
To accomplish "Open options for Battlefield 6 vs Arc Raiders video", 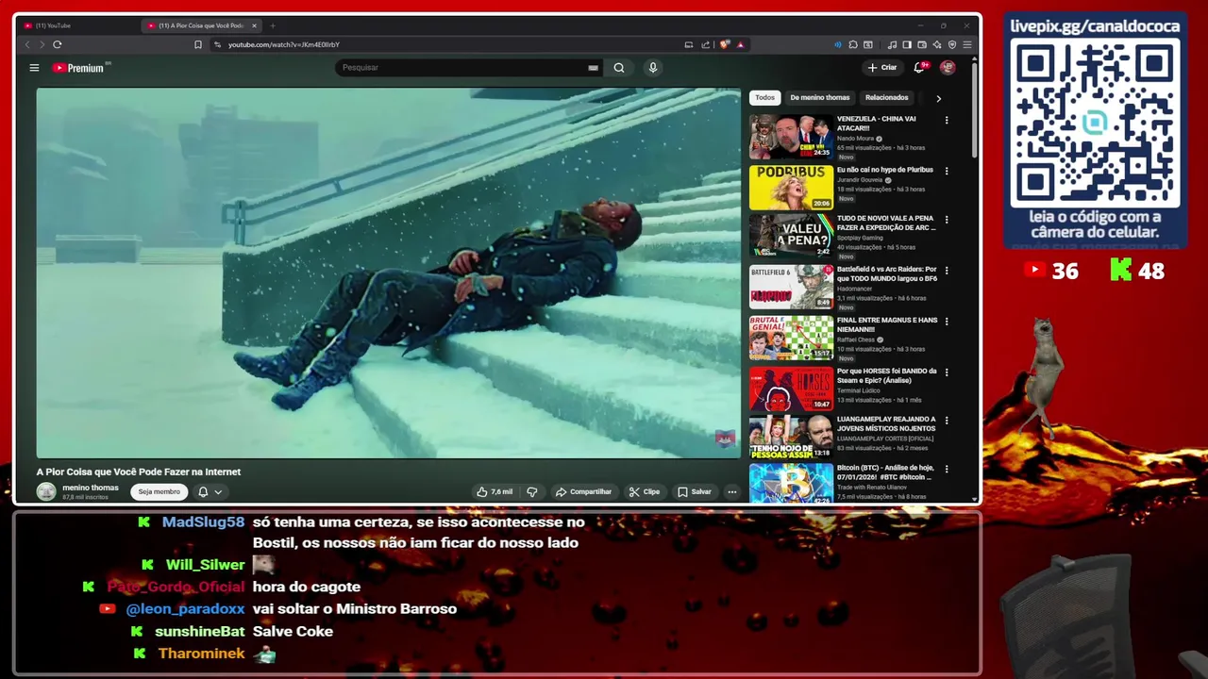I will (x=947, y=271).
